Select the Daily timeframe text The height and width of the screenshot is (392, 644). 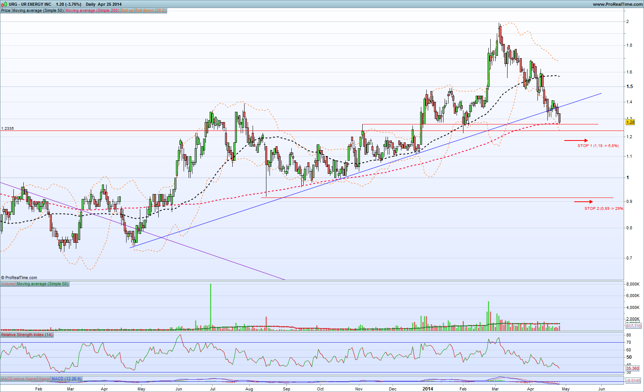point(90,5)
